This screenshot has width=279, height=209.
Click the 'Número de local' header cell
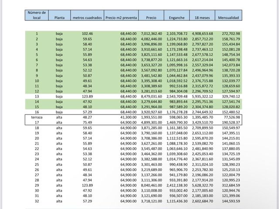(37, 15)
